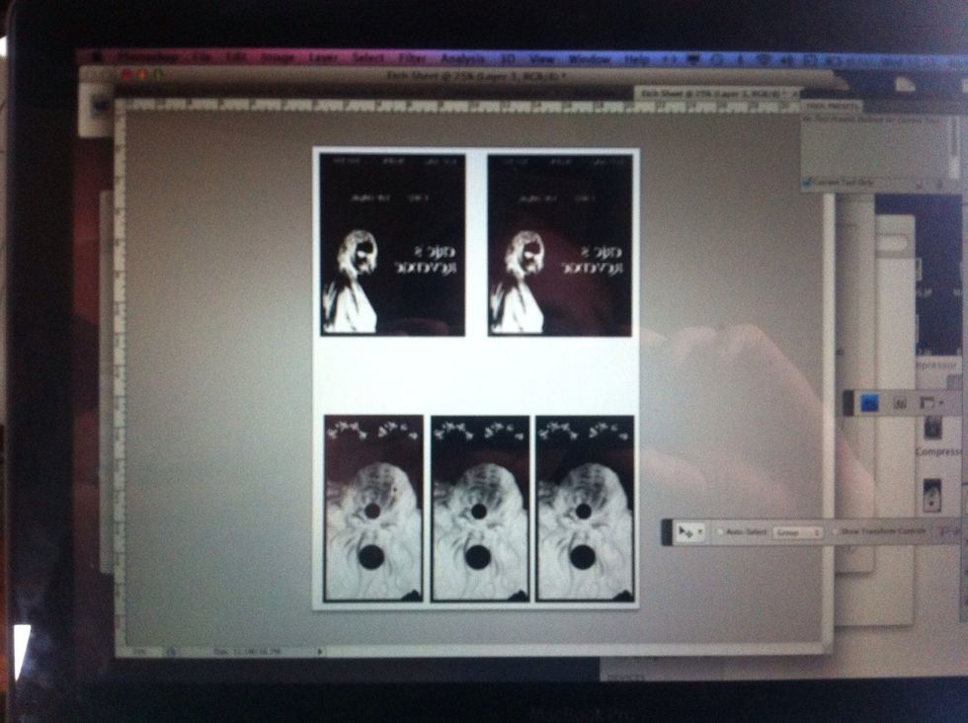Toggle the Auto-Select checkbox

pyautogui.click(x=720, y=531)
